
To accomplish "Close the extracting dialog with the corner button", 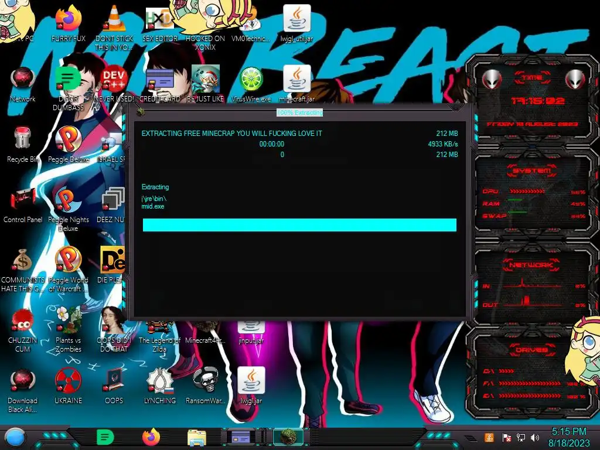I will 455,108.
